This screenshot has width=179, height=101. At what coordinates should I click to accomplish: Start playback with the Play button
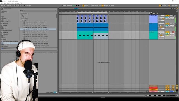(74, 6)
